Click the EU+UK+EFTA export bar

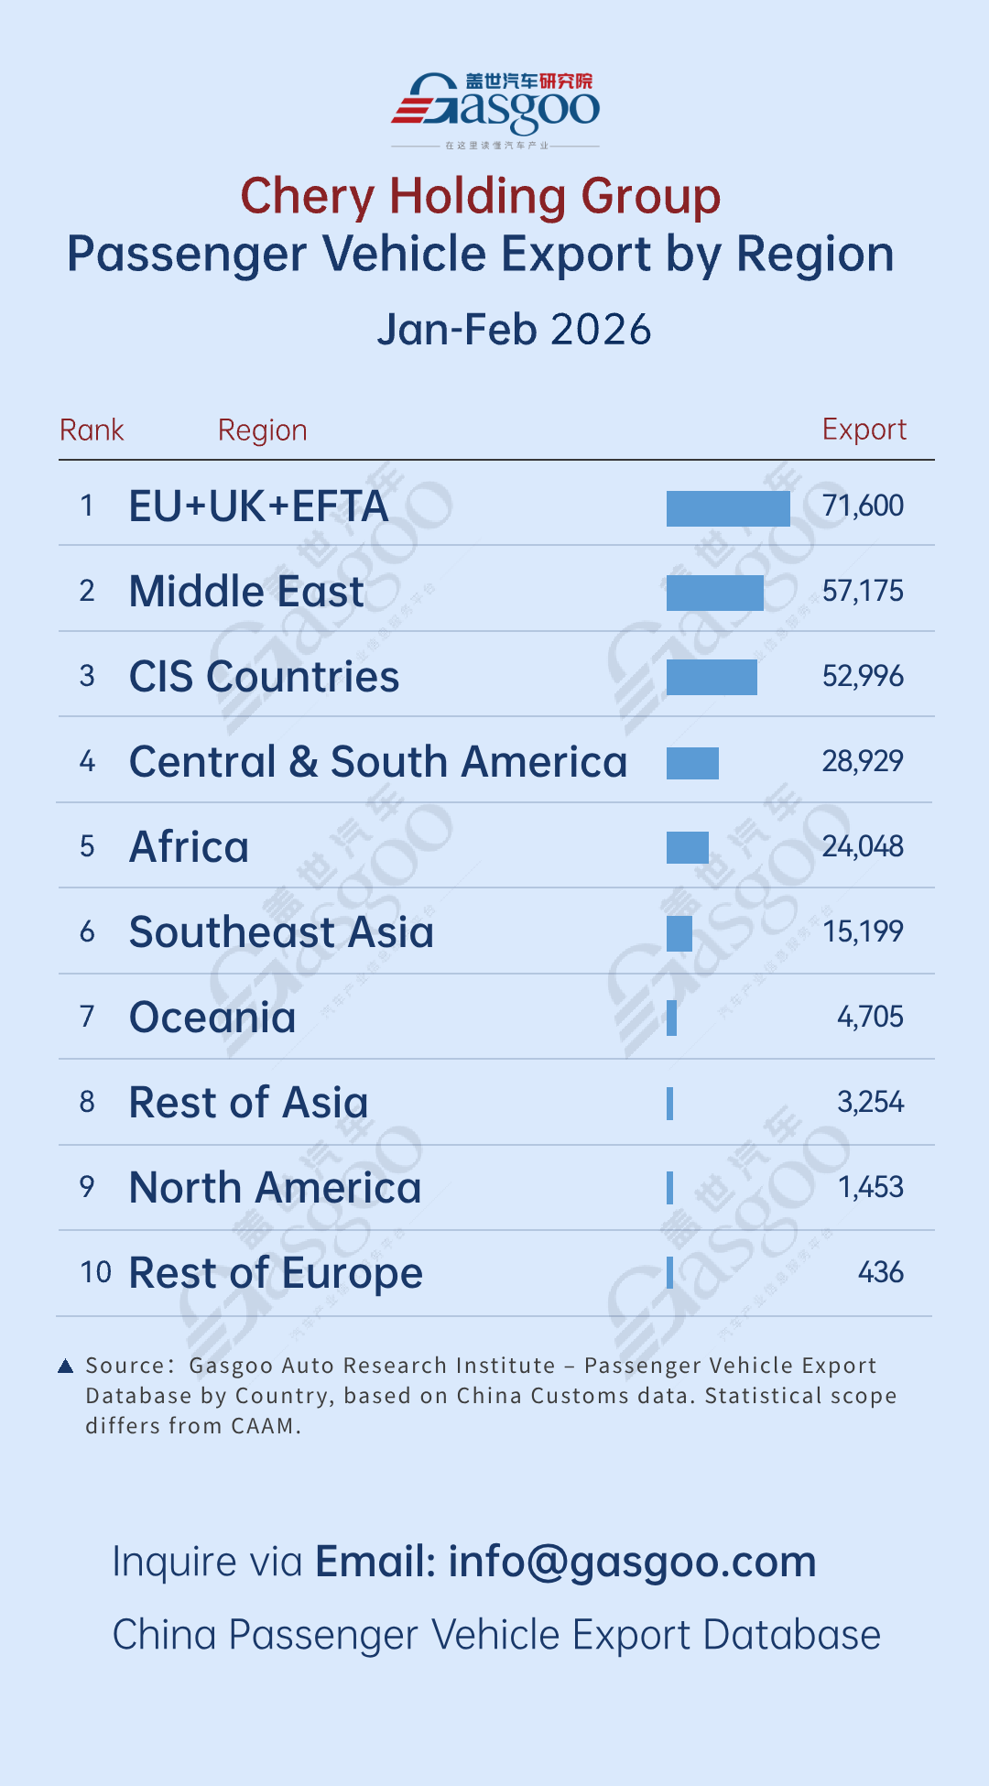728,508
